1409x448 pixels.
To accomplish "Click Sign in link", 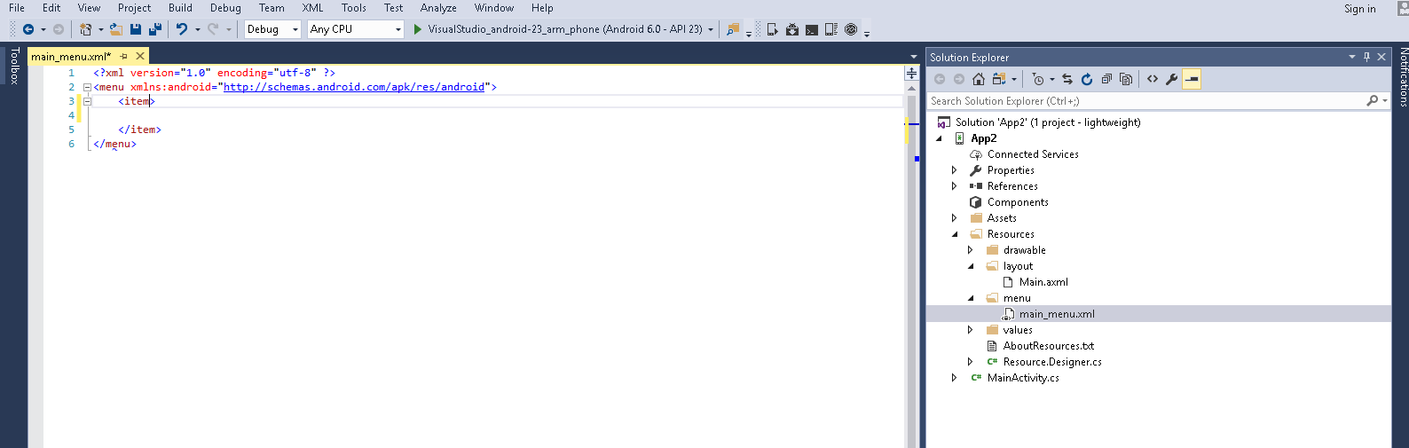I will [x=1359, y=9].
